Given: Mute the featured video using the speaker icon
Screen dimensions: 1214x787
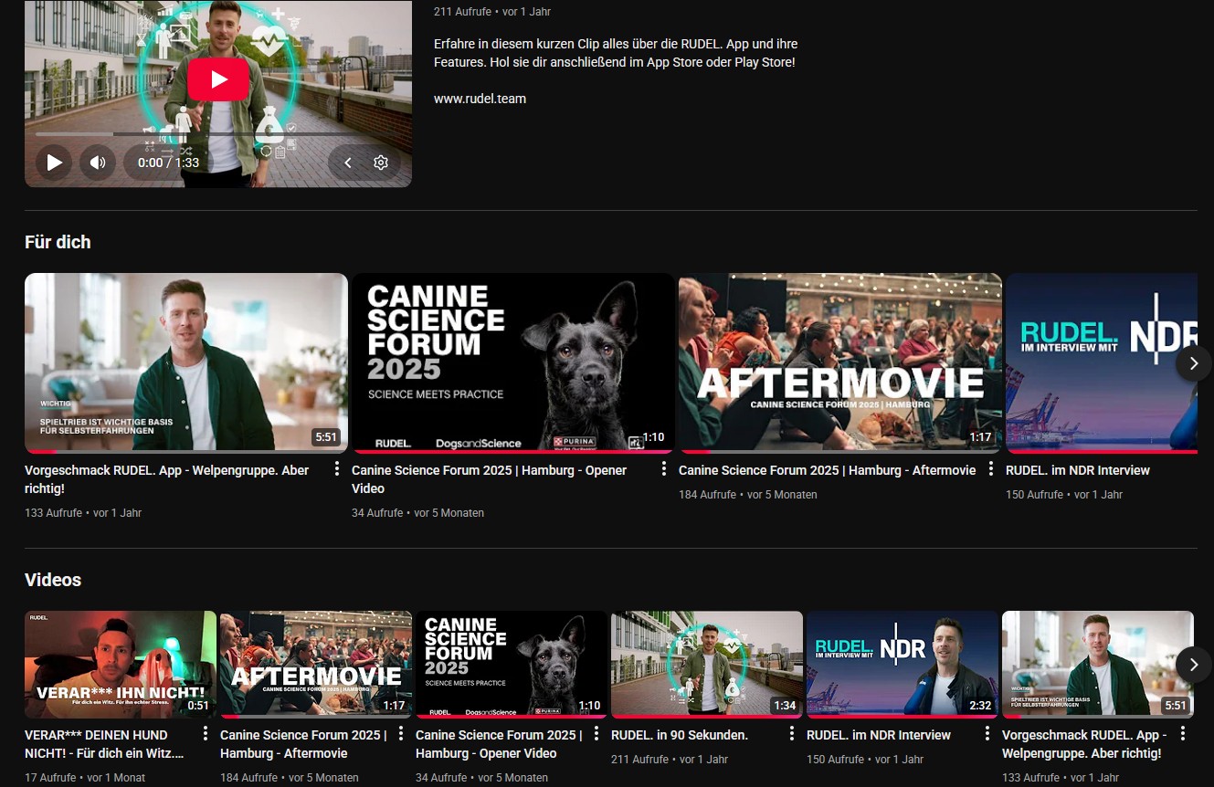Looking at the screenshot, I should [x=97, y=163].
